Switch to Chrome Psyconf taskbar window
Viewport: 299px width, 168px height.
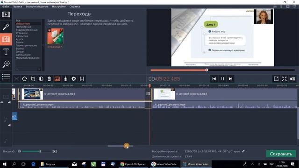point(133,164)
